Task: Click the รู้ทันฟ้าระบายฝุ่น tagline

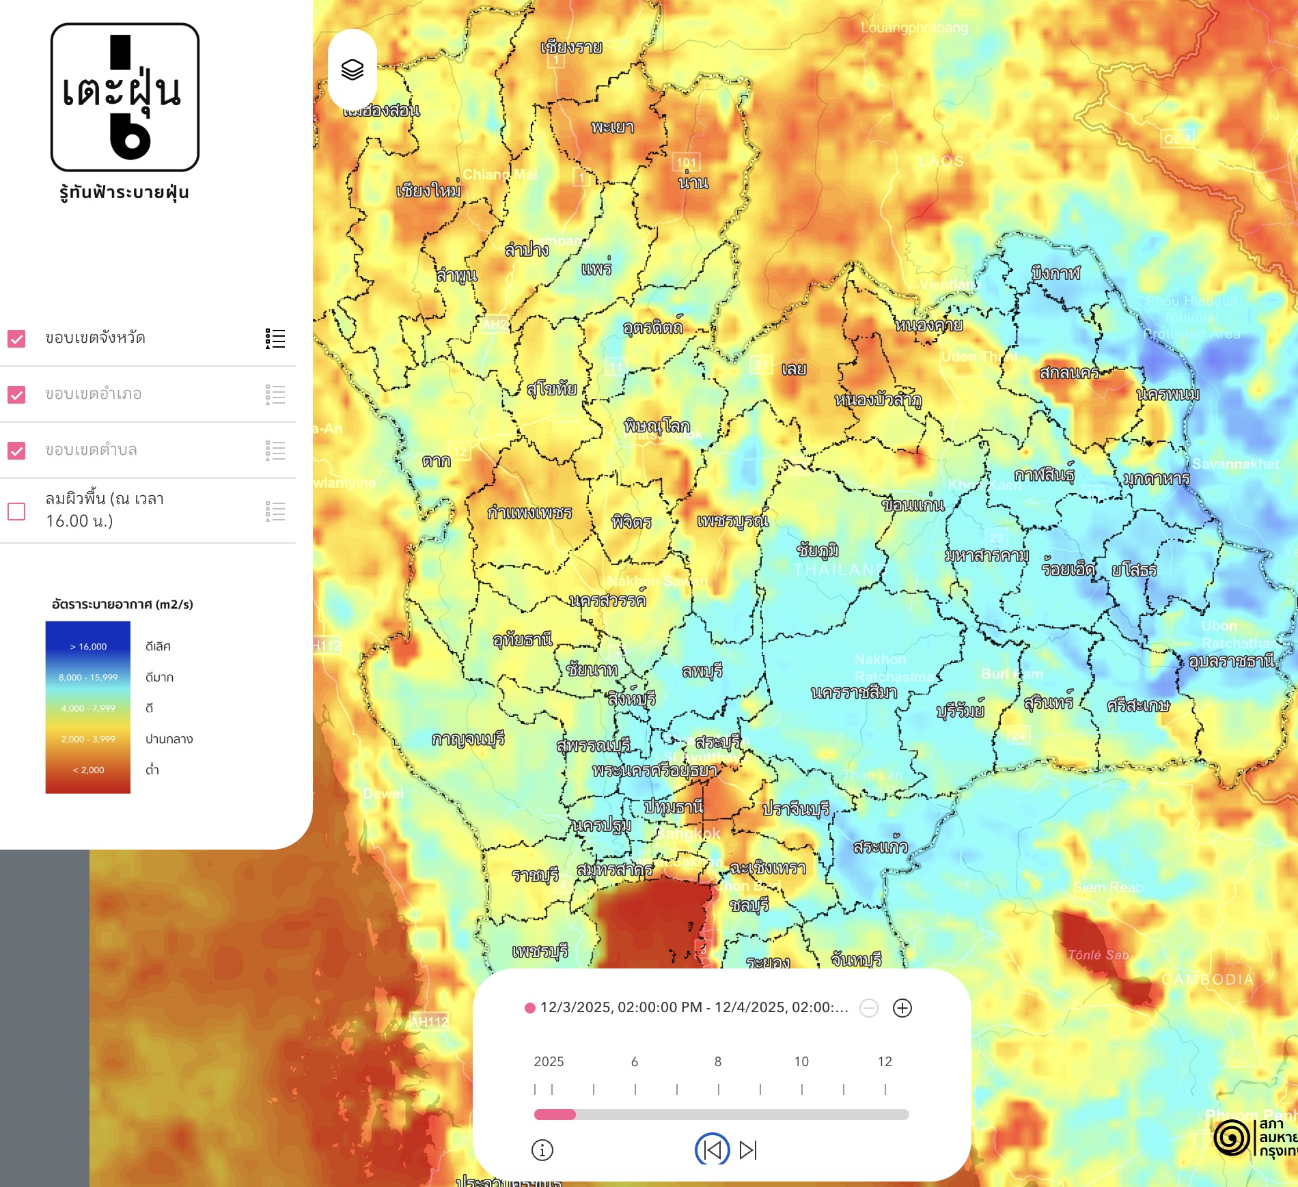Action: pyautogui.click(x=124, y=193)
